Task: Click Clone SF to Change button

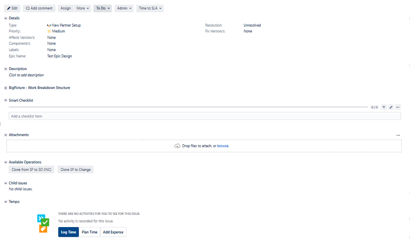Action: click(x=75, y=170)
